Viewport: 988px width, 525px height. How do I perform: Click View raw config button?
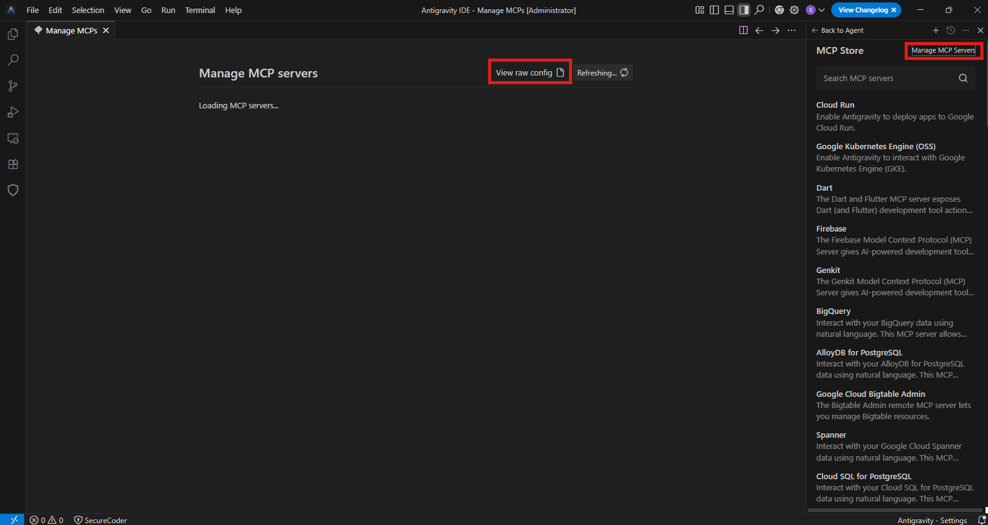pyautogui.click(x=530, y=72)
